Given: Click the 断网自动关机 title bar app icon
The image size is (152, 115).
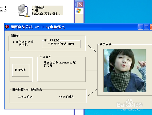Looking at the screenshot, I should pyautogui.click(x=7, y=27).
